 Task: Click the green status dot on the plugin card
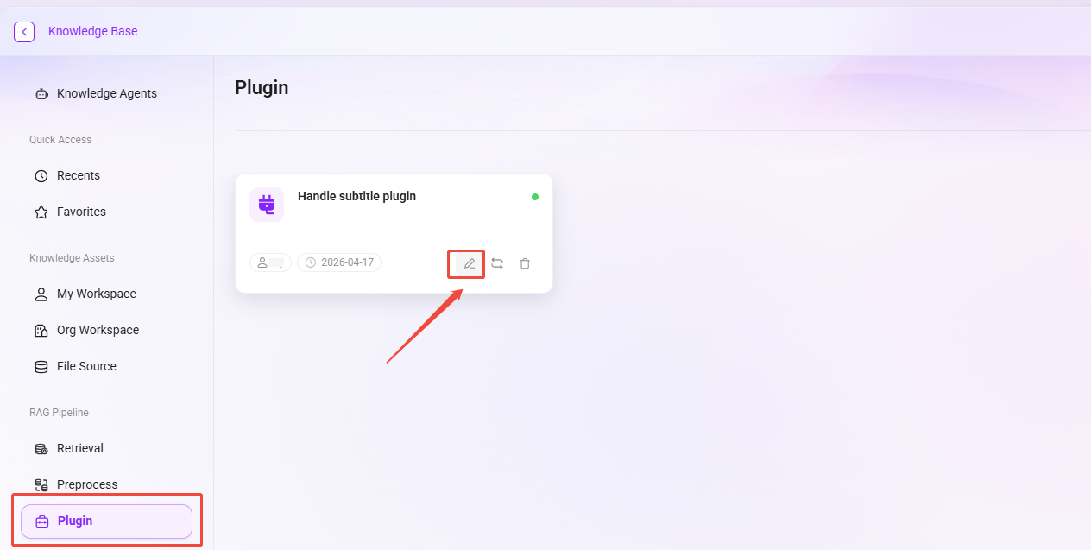tap(535, 197)
